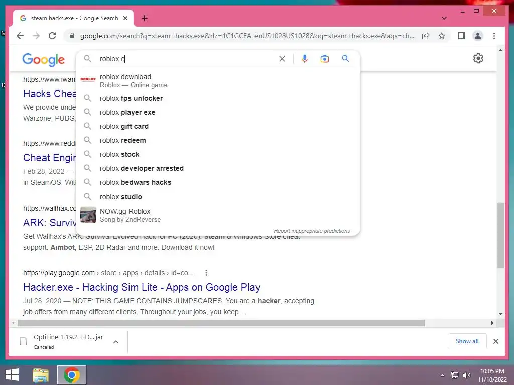The height and width of the screenshot is (385, 514).
Task: Open Hacker.exe Hacking Sim Lite result
Action: click(141, 287)
